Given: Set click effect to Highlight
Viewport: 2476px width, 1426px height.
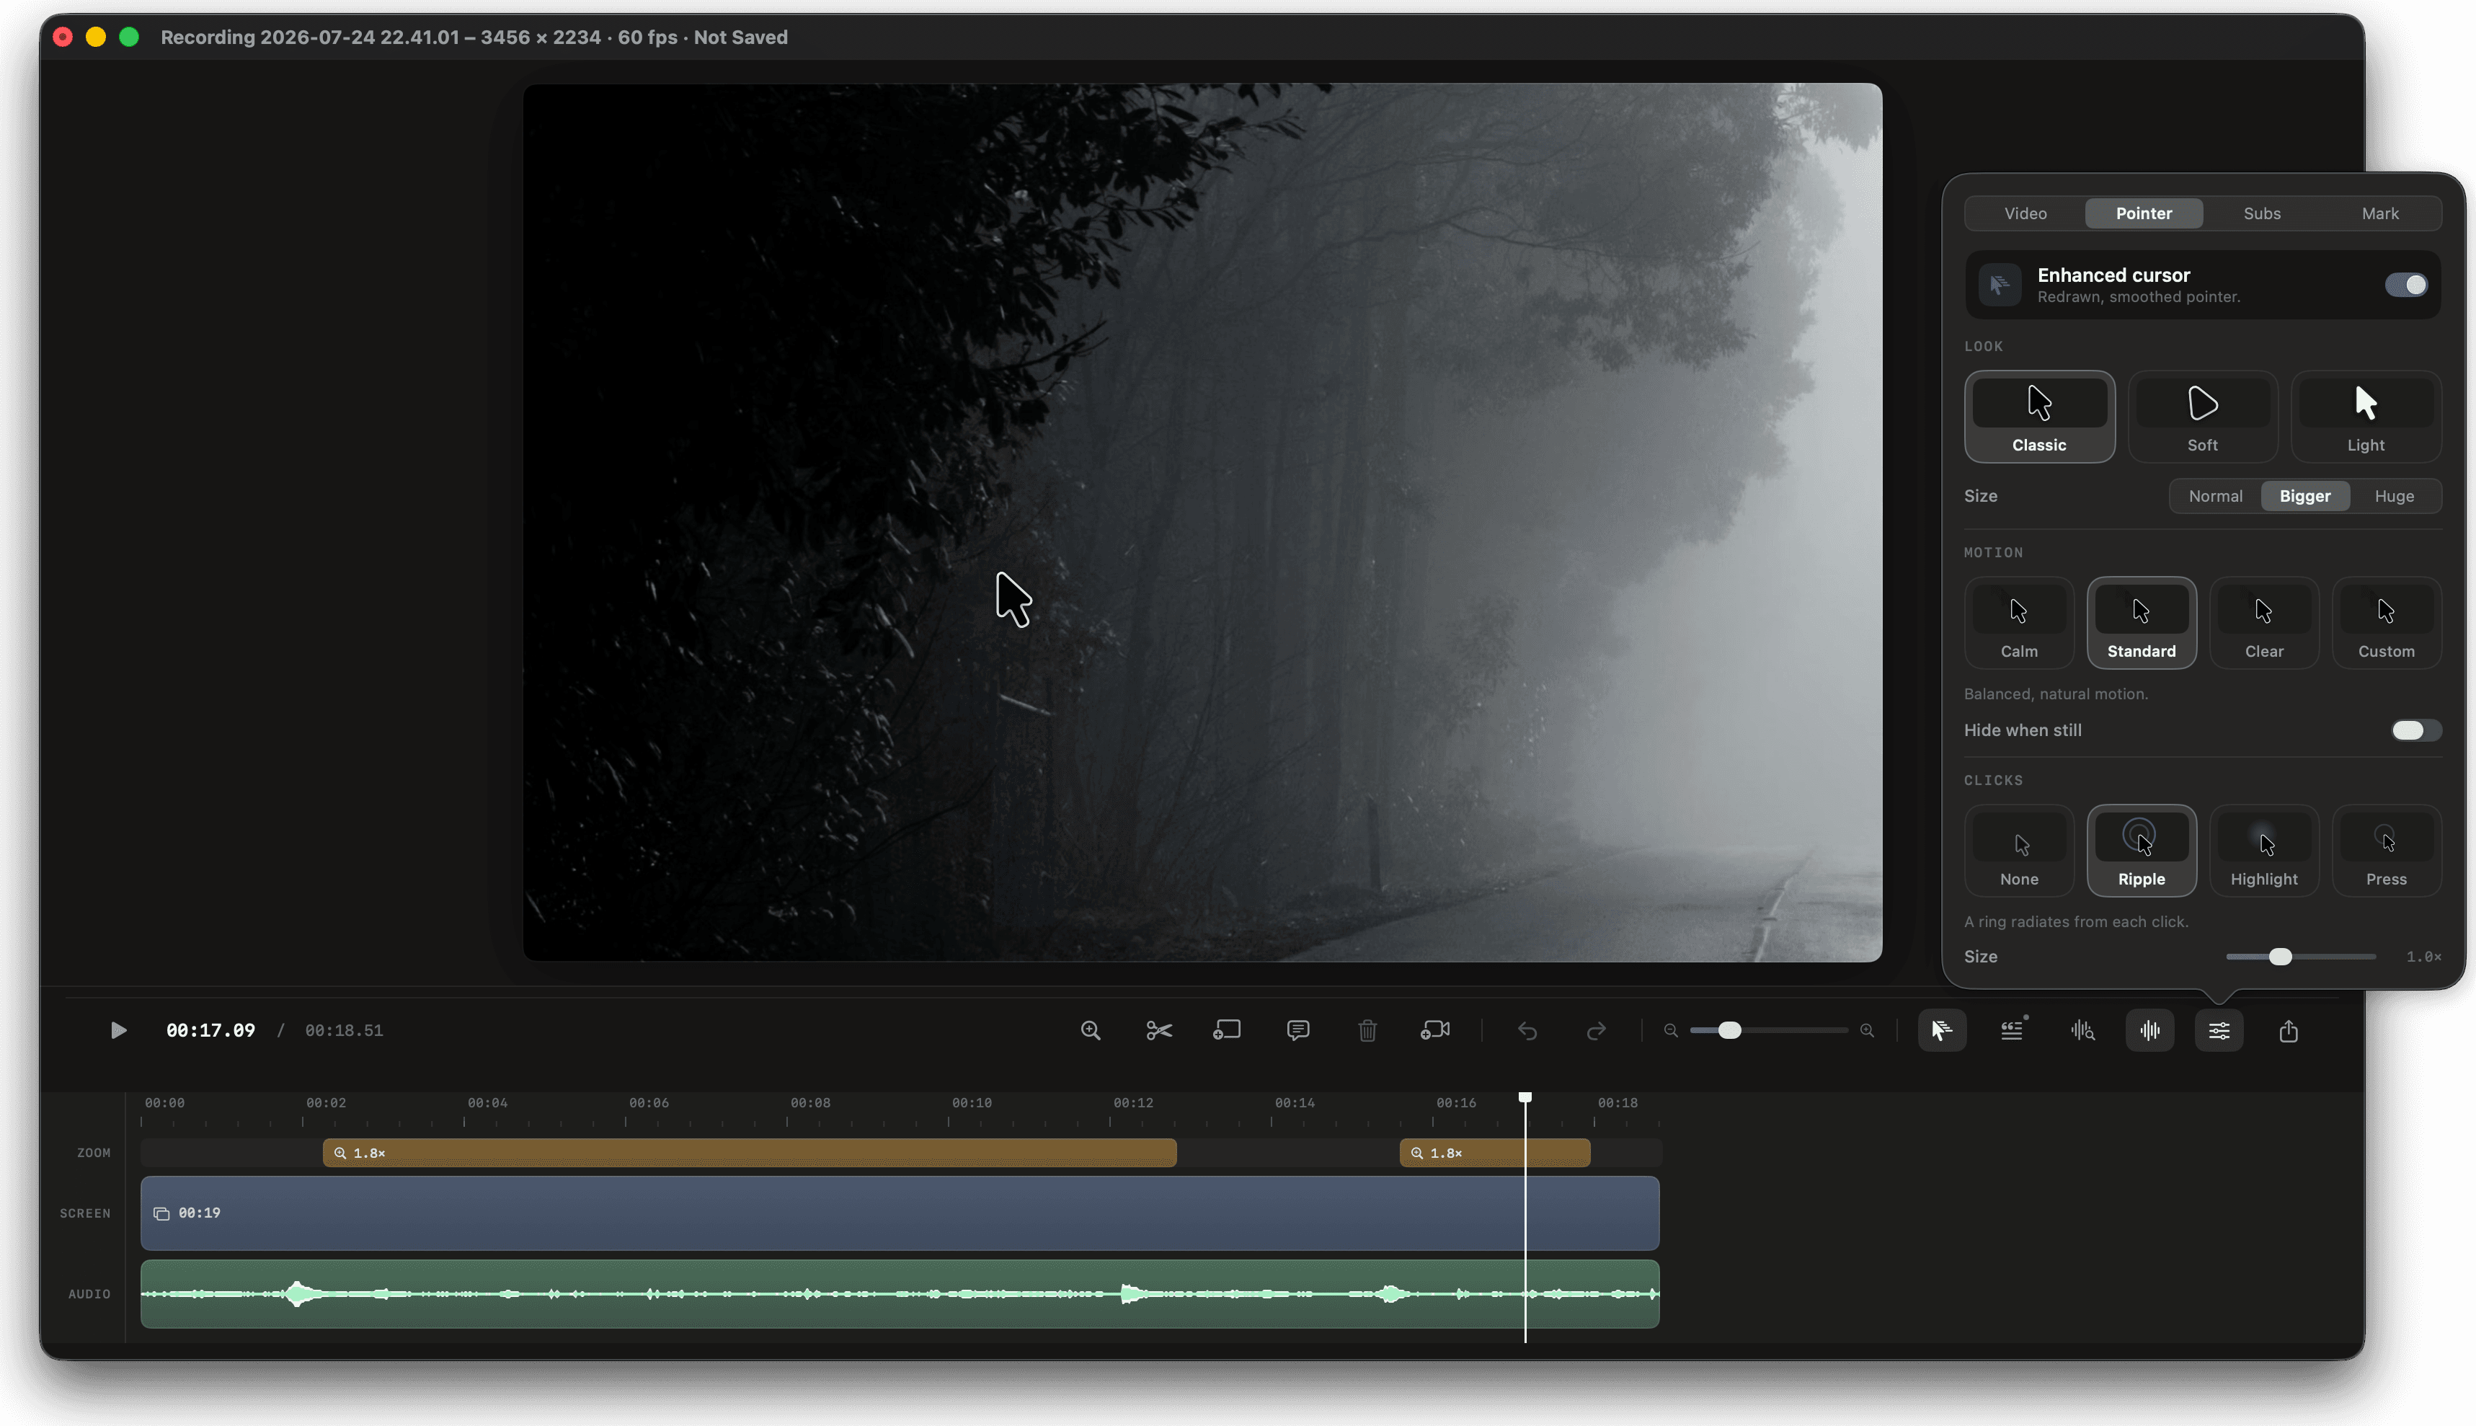Looking at the screenshot, I should click(2263, 851).
